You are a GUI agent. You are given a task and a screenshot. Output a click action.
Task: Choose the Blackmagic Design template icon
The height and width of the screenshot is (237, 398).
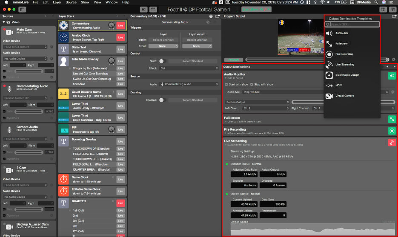pos(329,75)
